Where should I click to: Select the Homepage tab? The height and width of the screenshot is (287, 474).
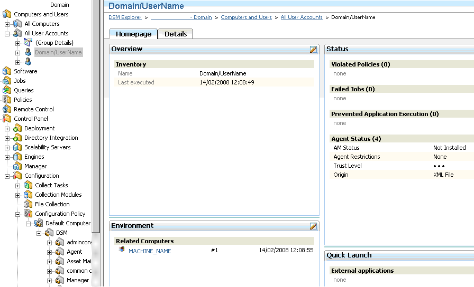click(x=133, y=34)
